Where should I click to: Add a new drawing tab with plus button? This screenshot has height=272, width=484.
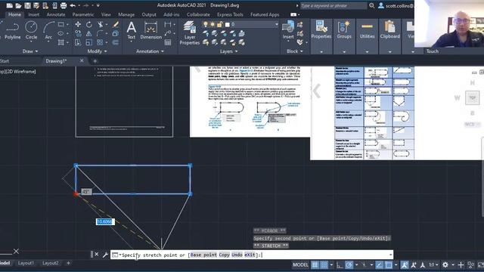95,61
